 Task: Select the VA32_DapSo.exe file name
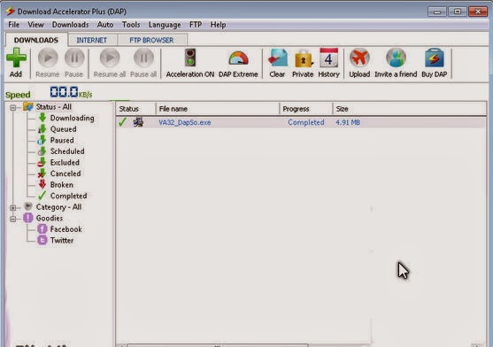(x=185, y=122)
